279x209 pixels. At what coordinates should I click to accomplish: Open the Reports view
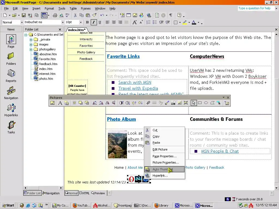(x=11, y=76)
